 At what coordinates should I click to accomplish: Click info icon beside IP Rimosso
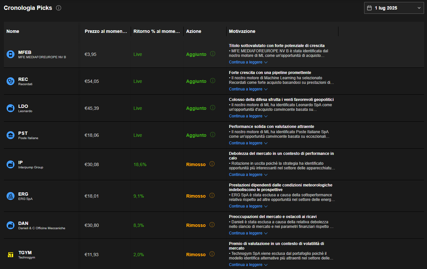point(212,164)
